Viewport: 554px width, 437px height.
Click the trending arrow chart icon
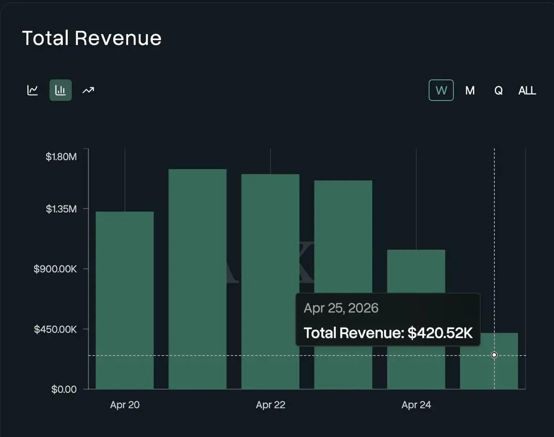click(x=88, y=90)
